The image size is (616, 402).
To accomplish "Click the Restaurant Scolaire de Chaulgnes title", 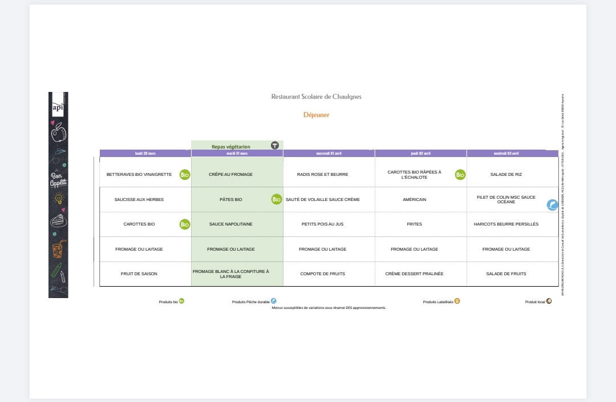I will click(x=316, y=97).
